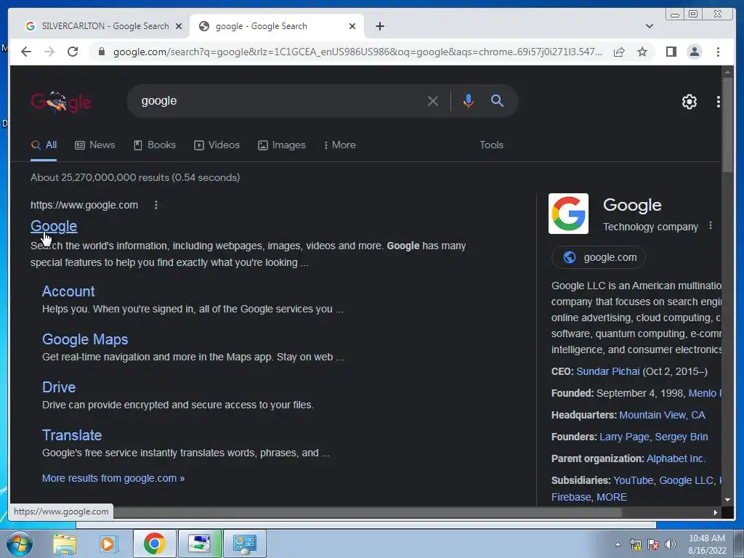Screen dimensions: 744x558
Task: Open the Chrome three-dot menu
Action: 718,52
